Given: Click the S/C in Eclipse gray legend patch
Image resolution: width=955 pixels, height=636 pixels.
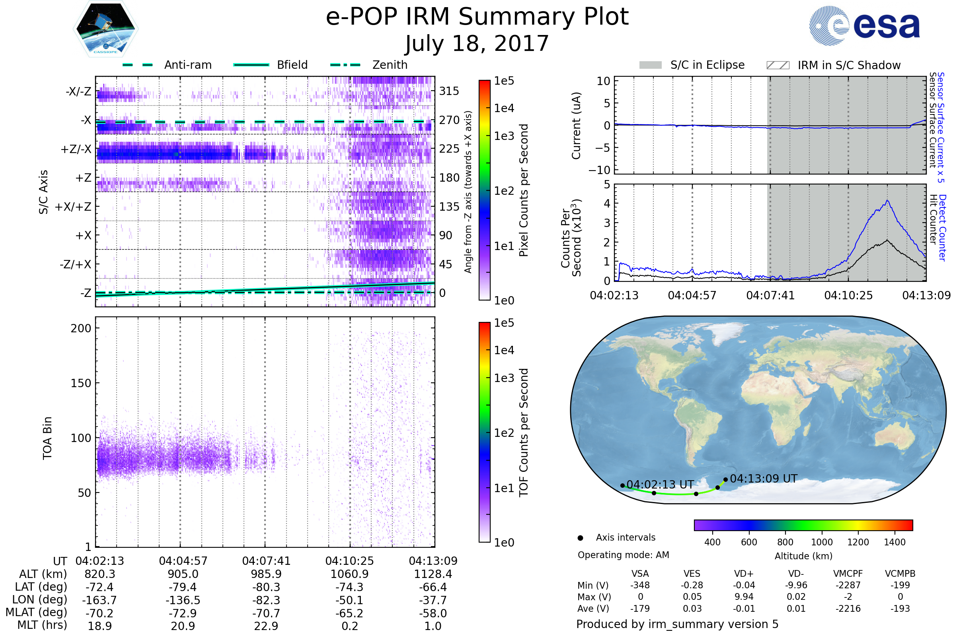Looking at the screenshot, I should pos(650,65).
